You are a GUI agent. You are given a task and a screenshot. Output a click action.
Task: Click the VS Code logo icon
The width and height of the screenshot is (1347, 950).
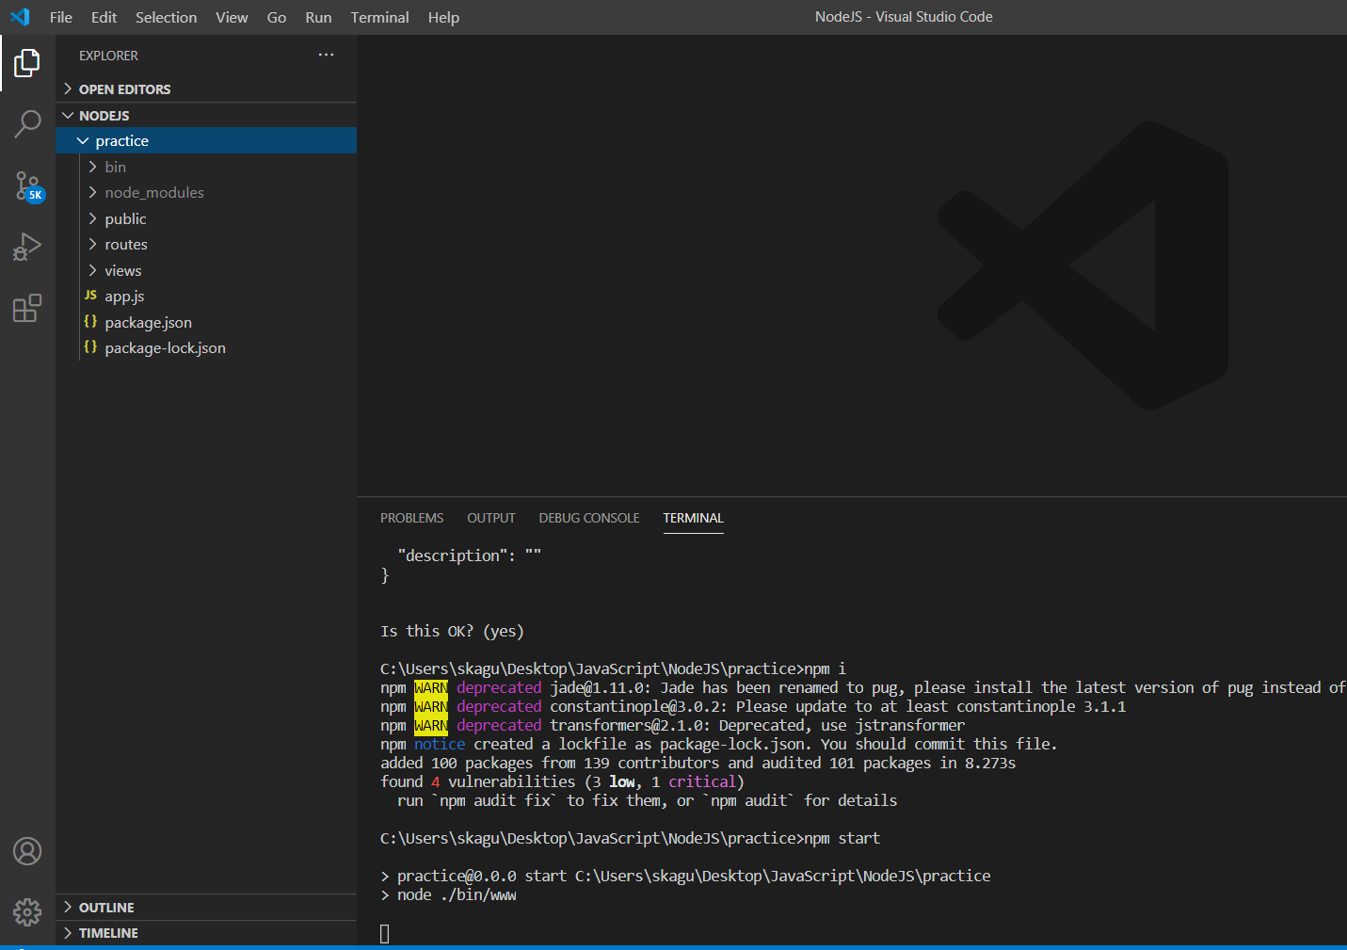tap(20, 17)
